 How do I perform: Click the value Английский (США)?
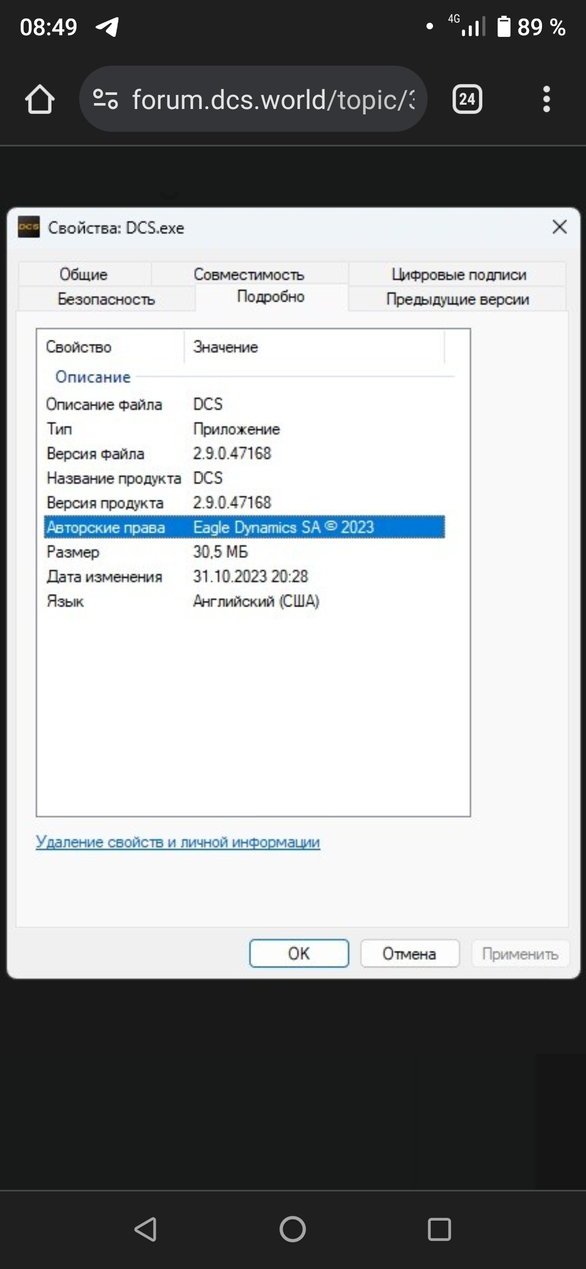pyautogui.click(x=256, y=601)
